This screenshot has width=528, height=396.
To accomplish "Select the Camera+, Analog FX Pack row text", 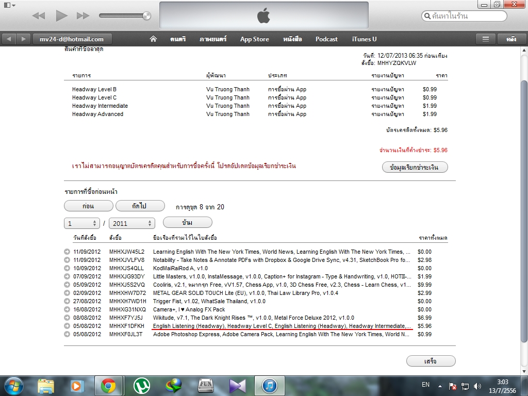I will (189, 309).
